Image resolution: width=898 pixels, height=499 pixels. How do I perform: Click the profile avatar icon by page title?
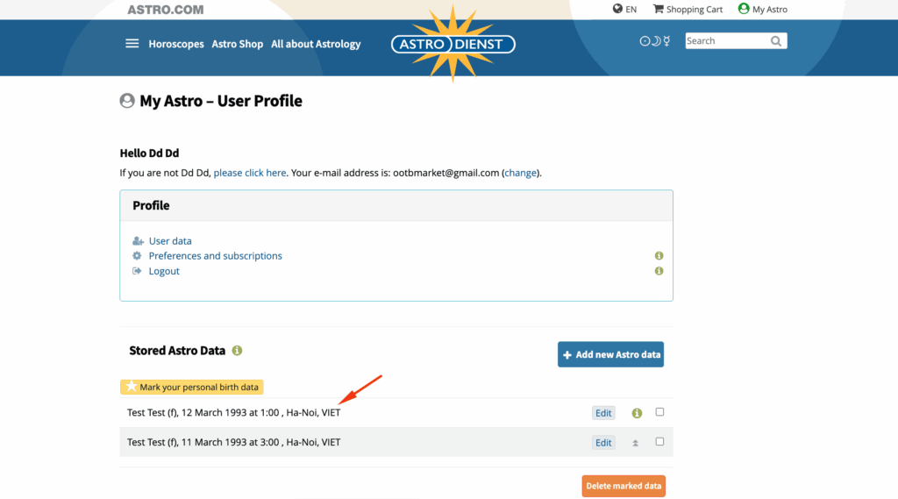pos(127,101)
